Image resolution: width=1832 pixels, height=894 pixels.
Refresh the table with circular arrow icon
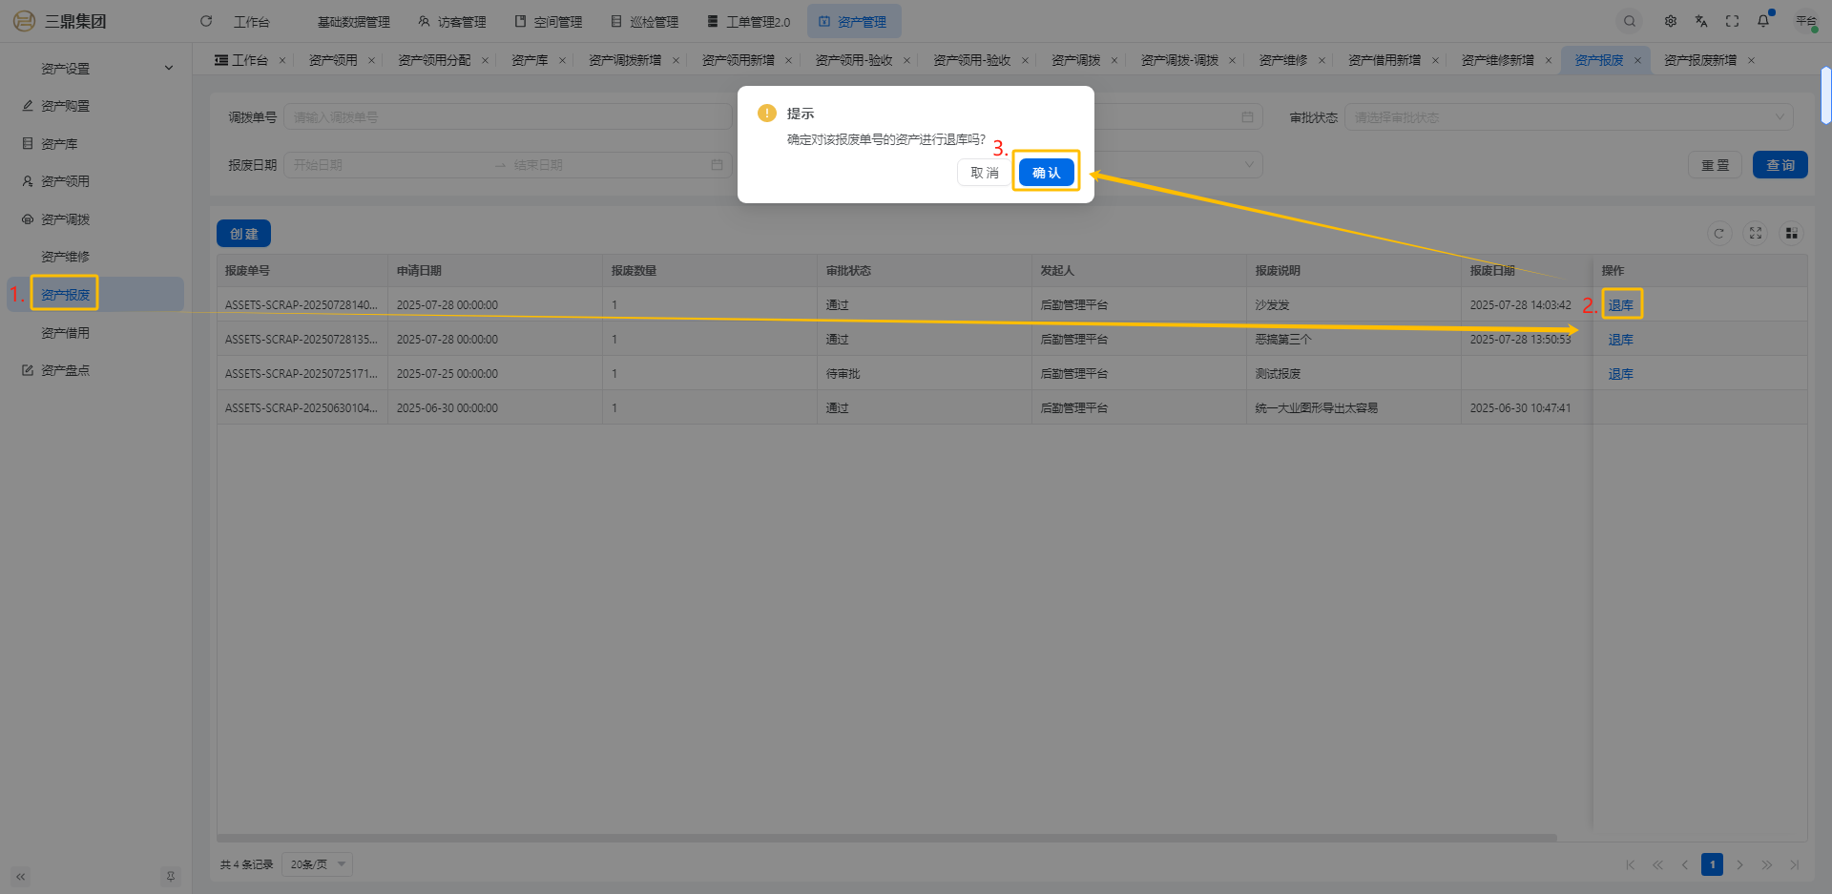click(x=1719, y=234)
